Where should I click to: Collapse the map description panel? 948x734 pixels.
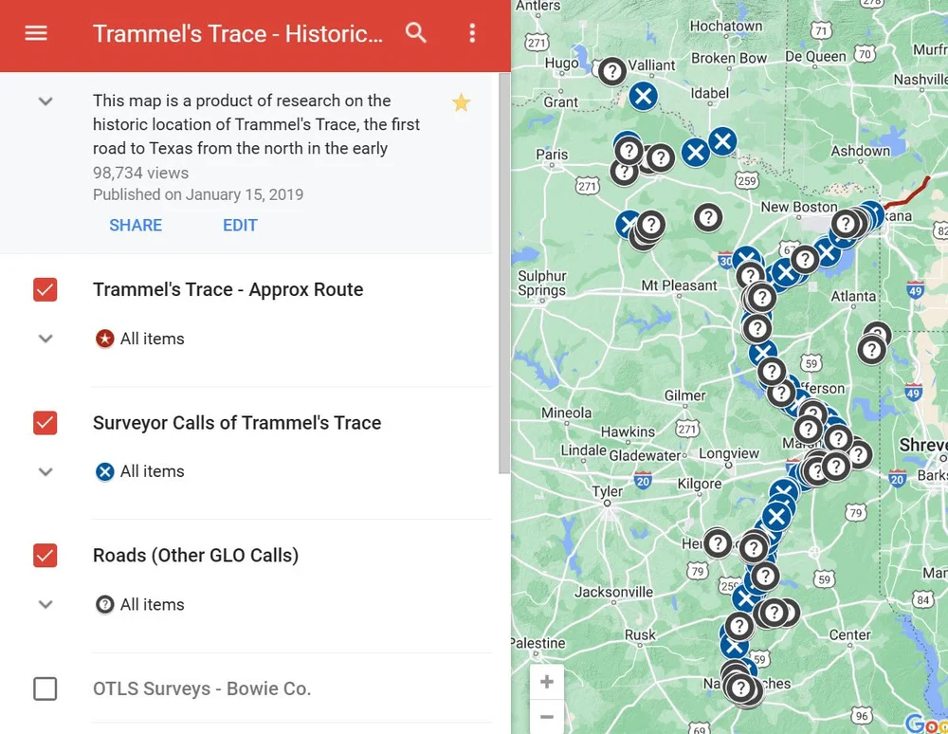click(x=45, y=101)
